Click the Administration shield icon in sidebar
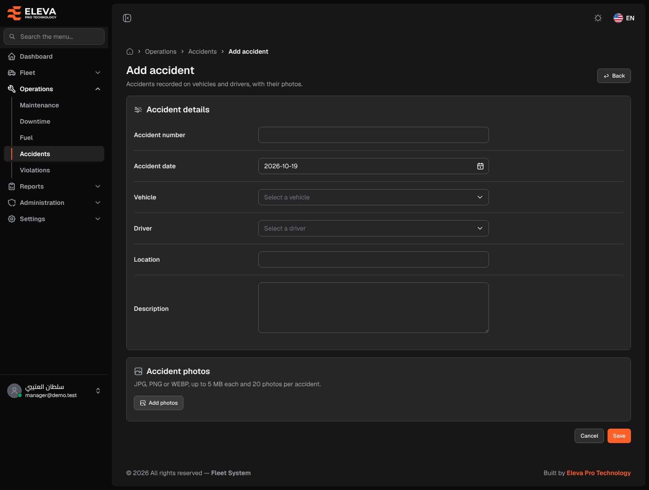649x490 pixels. tap(12, 203)
